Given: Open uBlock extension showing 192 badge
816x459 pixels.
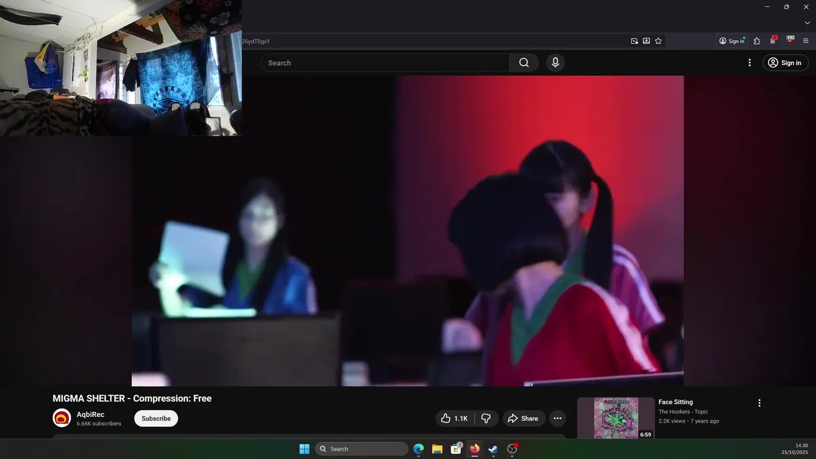Looking at the screenshot, I should tap(790, 40).
